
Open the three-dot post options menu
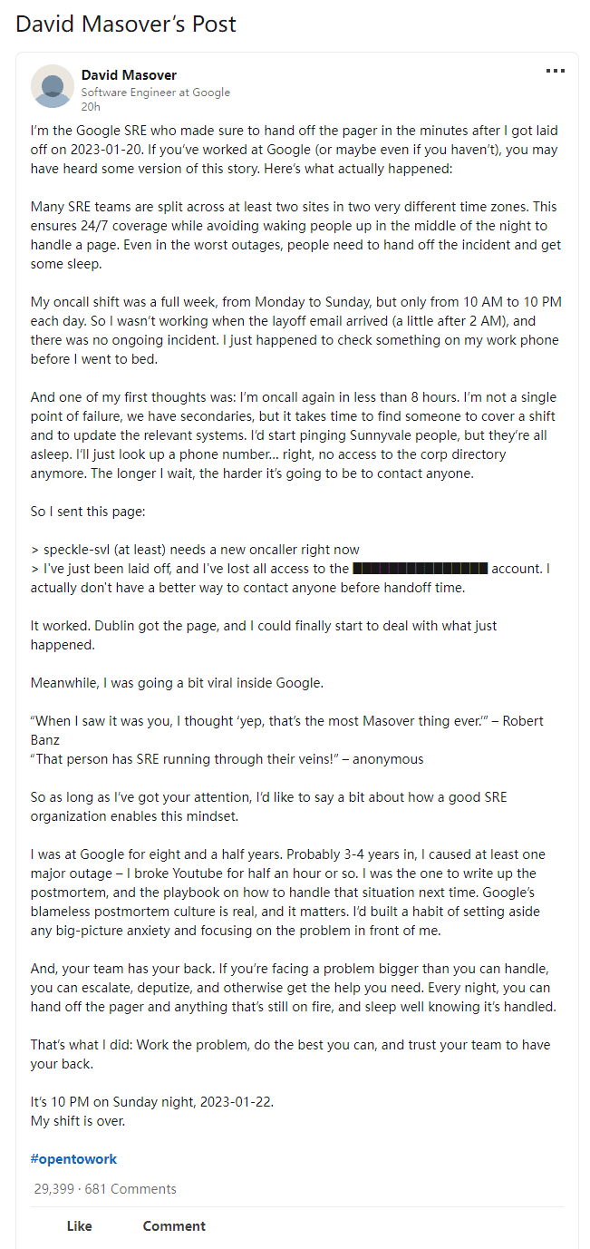click(x=555, y=72)
